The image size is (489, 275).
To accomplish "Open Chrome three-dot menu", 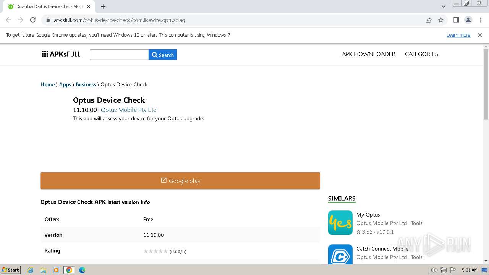I will pyautogui.click(x=481, y=20).
